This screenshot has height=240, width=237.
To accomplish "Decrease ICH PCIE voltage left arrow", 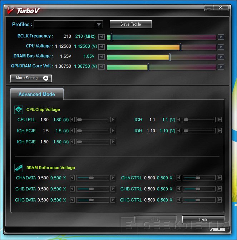I will pyautogui.click(x=73, y=131).
